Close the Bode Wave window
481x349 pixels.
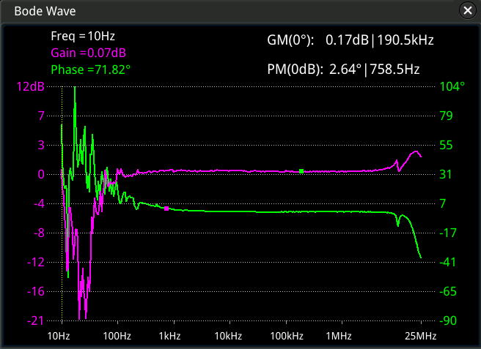point(468,11)
